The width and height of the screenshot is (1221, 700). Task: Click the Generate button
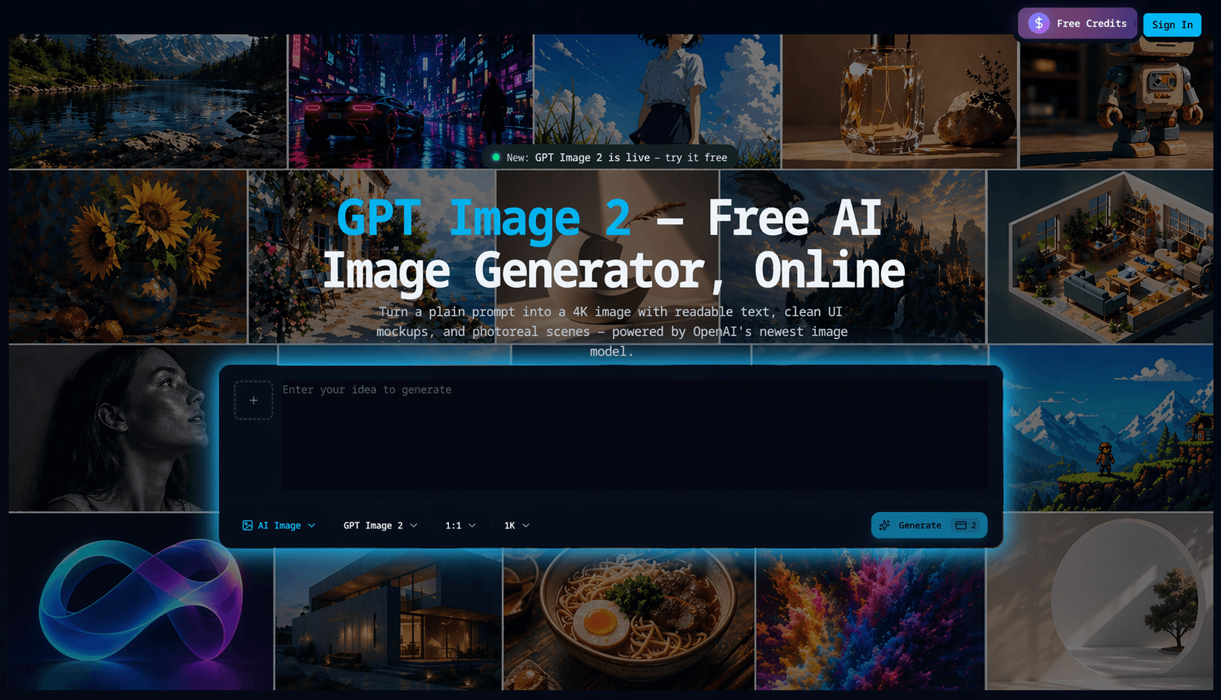[929, 525]
